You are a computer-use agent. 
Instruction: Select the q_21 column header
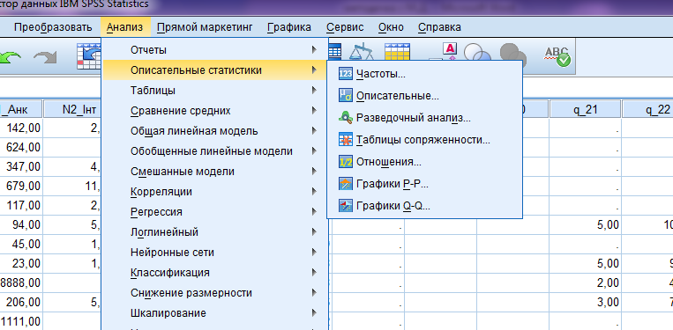click(586, 110)
